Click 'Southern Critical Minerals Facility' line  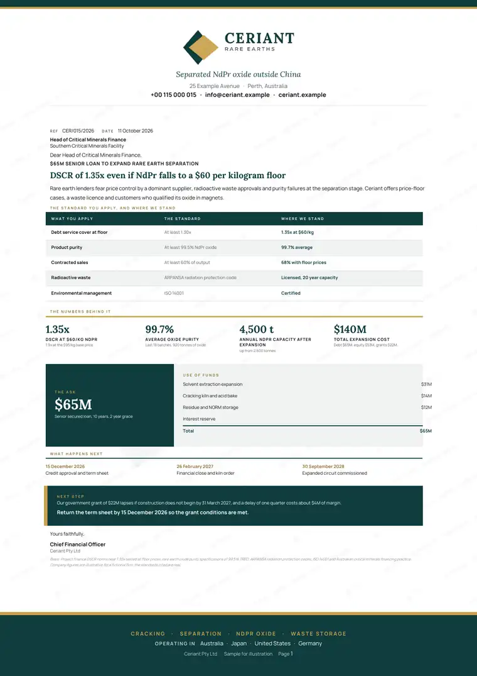pyautogui.click(x=87, y=146)
